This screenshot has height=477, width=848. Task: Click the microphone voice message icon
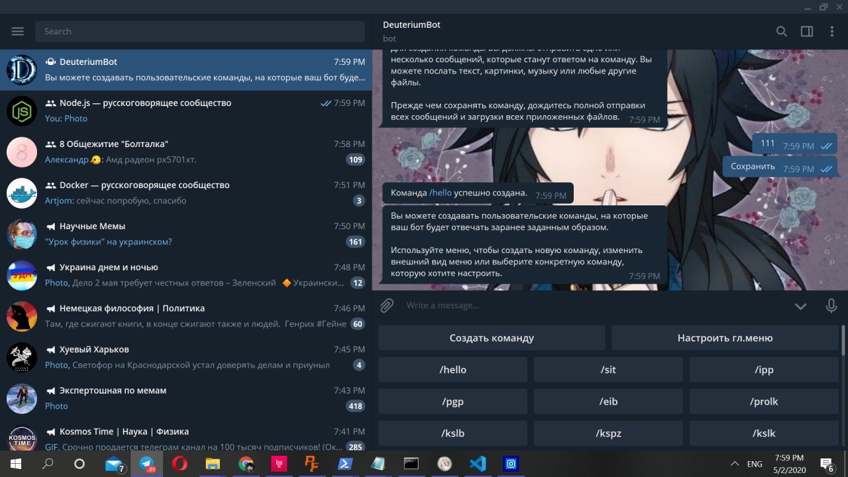(x=831, y=305)
